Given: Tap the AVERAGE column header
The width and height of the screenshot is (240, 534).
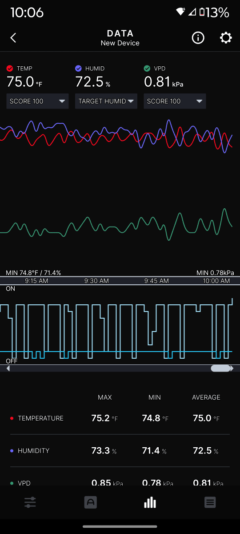Looking at the screenshot, I should 206,397.
